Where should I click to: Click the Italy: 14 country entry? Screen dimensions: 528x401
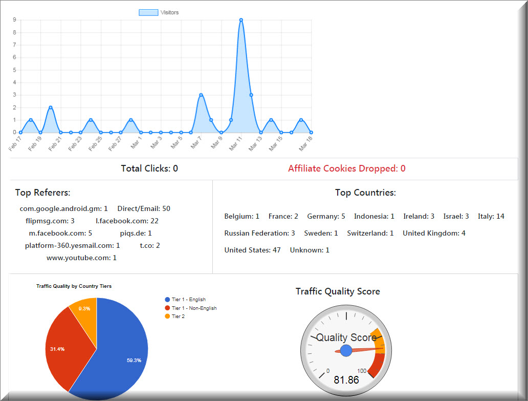(x=491, y=216)
